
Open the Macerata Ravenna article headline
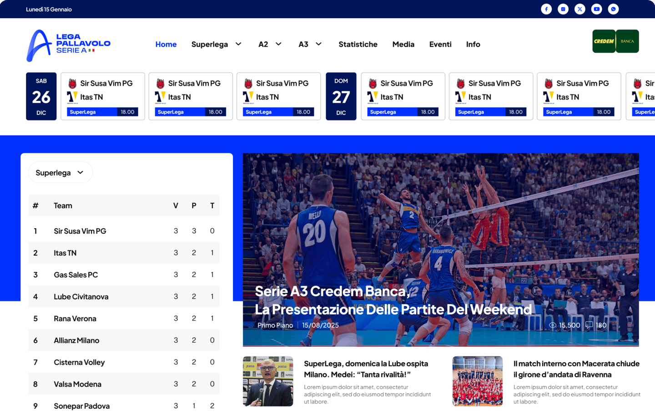576,369
